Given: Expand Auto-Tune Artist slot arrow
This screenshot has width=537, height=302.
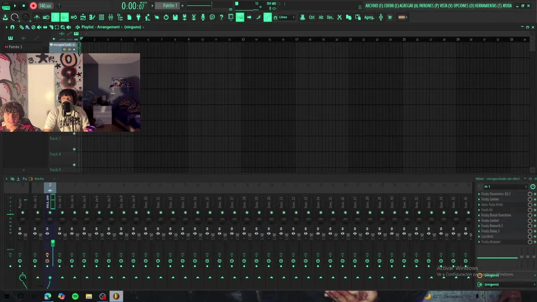Looking at the screenshot, I should [x=479, y=205].
